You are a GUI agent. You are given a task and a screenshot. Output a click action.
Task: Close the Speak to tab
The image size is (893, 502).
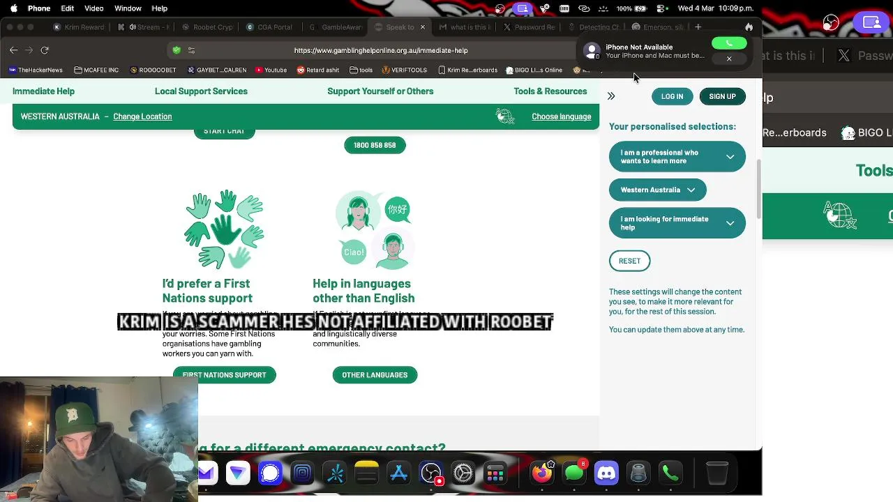coord(423,27)
